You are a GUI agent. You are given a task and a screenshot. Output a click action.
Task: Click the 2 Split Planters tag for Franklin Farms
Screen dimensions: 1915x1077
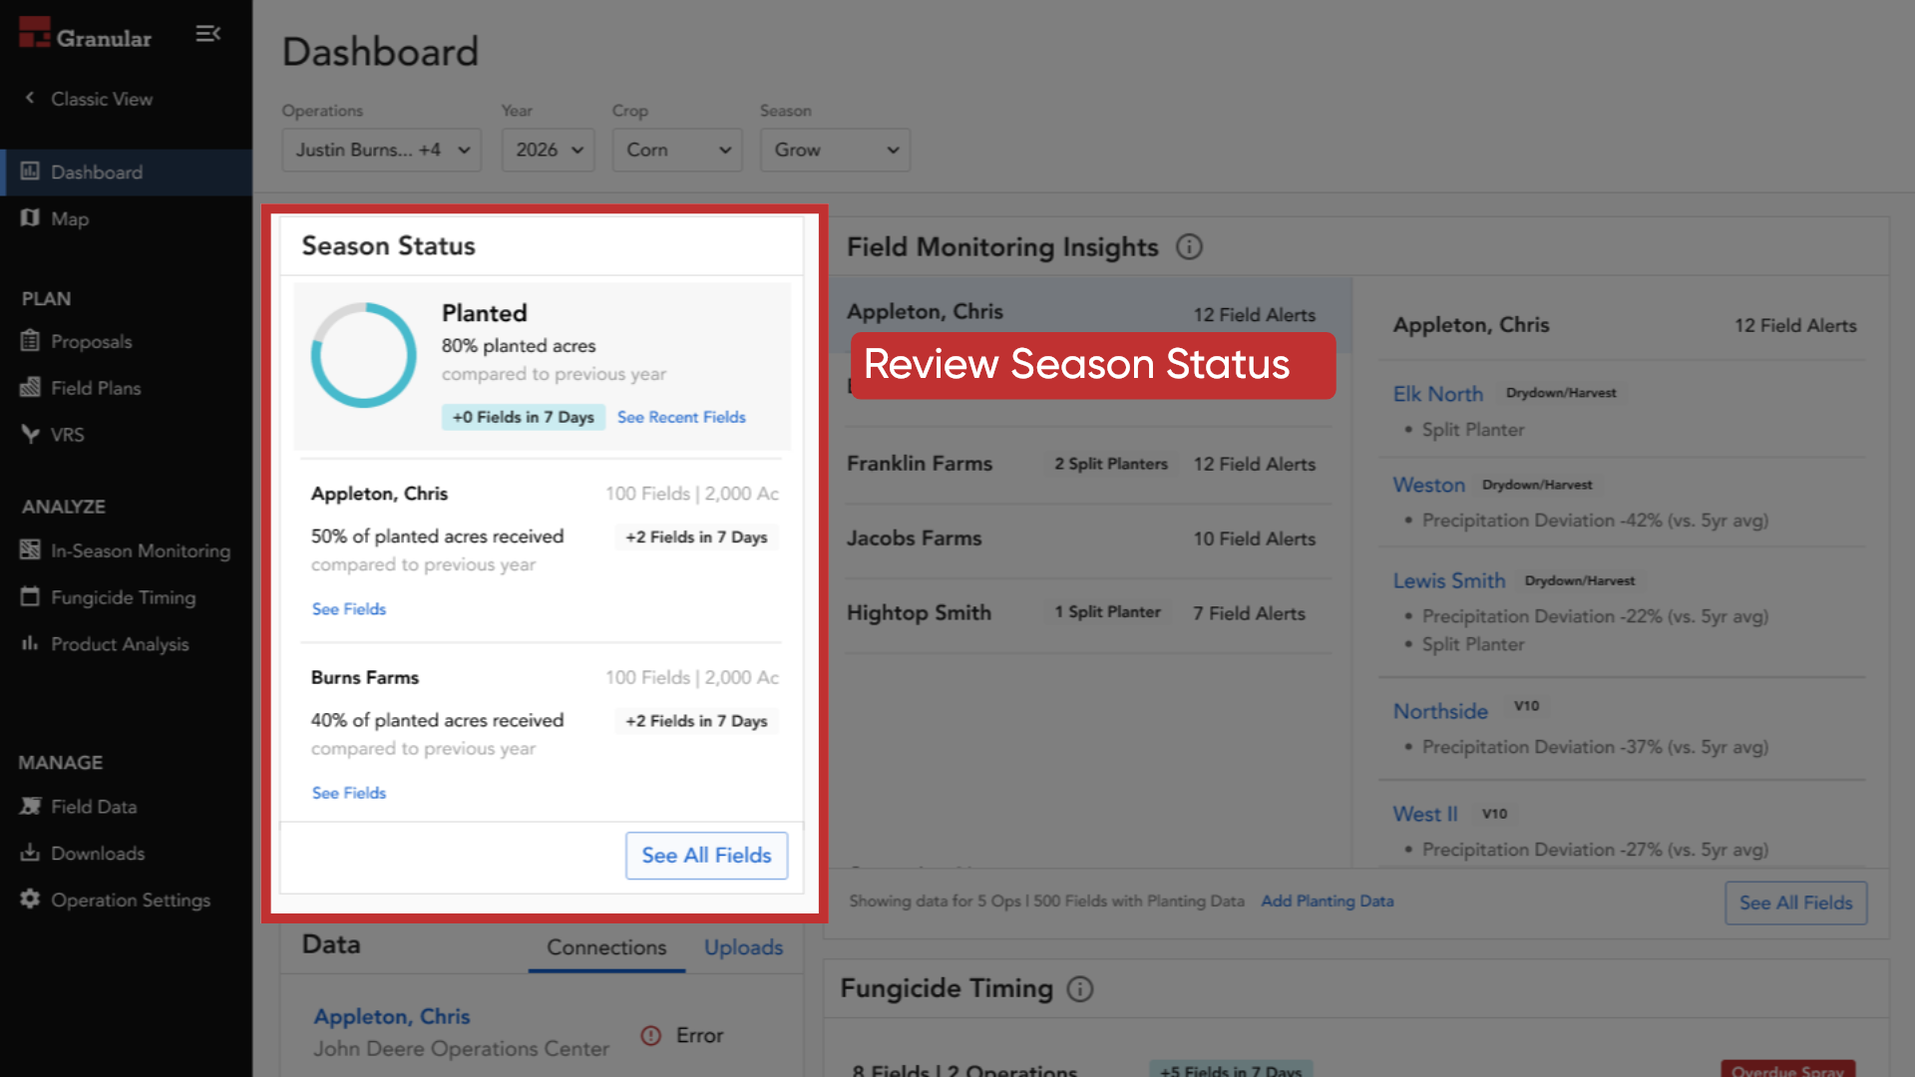(x=1111, y=464)
